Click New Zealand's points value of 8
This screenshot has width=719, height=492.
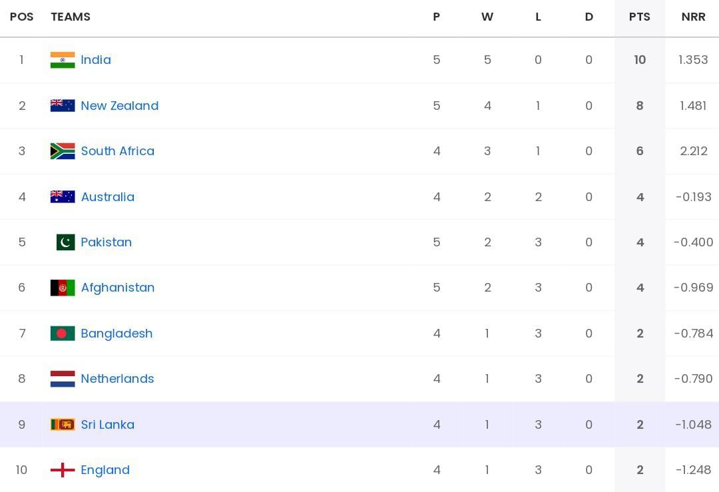pos(640,105)
